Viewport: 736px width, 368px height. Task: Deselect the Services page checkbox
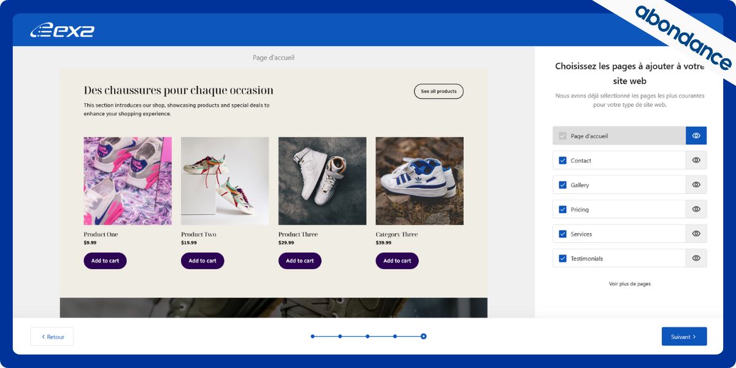pos(562,234)
